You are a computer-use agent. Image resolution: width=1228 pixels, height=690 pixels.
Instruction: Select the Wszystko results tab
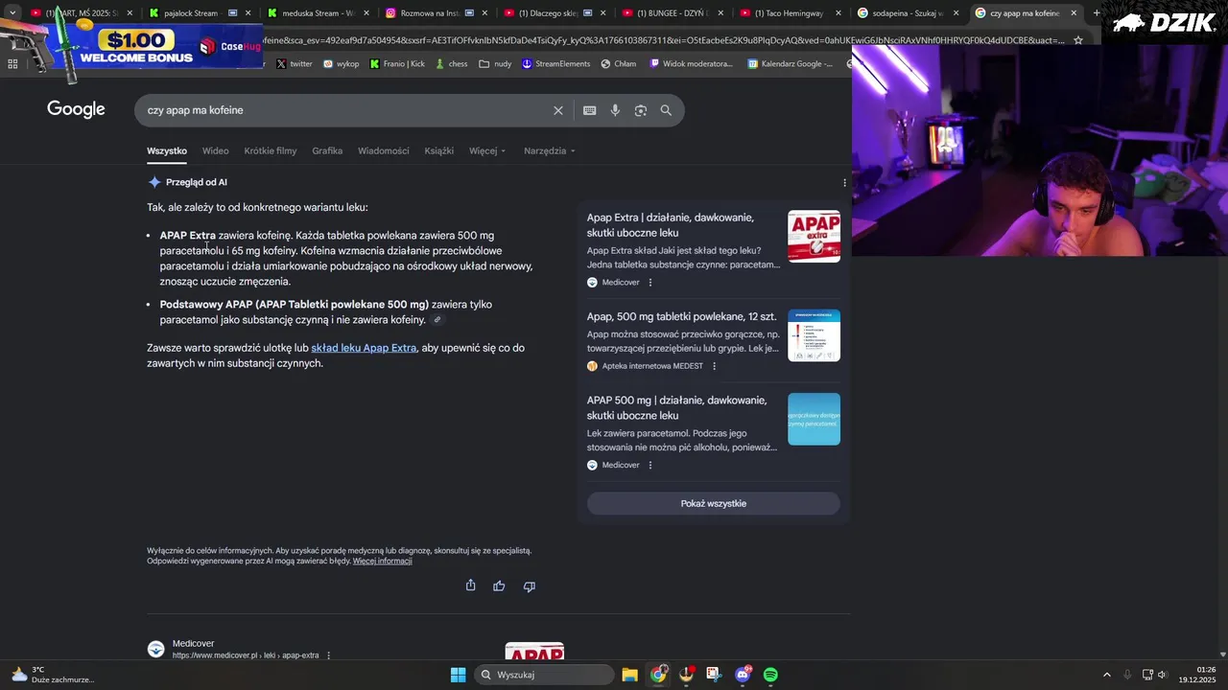[x=167, y=151]
